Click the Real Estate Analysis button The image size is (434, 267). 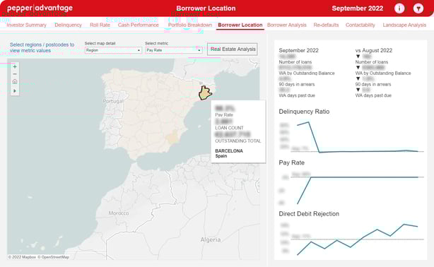click(x=233, y=49)
